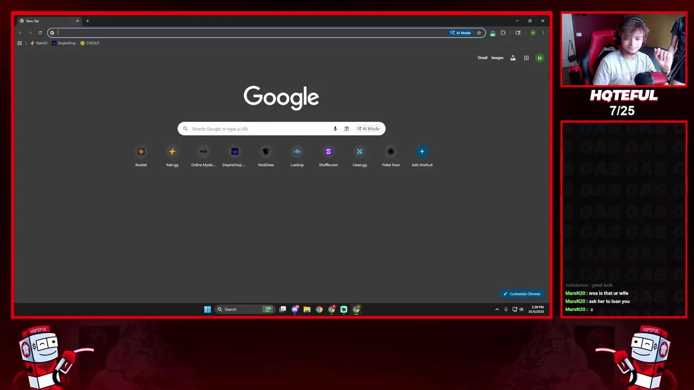Open the Luxdrop shortcut tile
Image resolution: width=694 pixels, height=390 pixels.
(297, 156)
